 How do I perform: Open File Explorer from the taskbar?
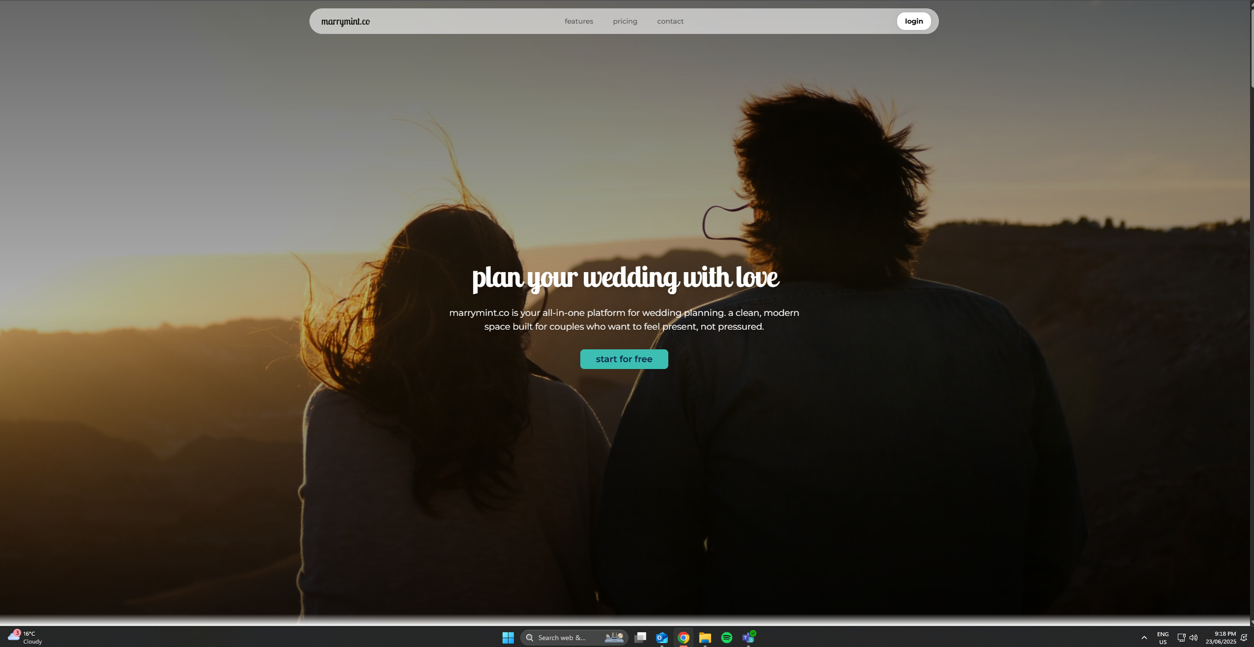[705, 638]
